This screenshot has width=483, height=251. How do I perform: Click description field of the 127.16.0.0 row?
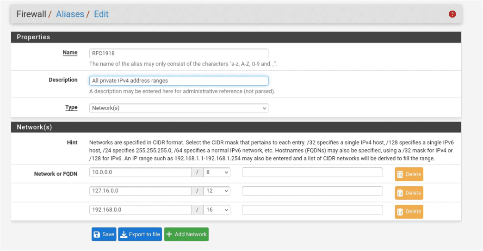(312, 191)
